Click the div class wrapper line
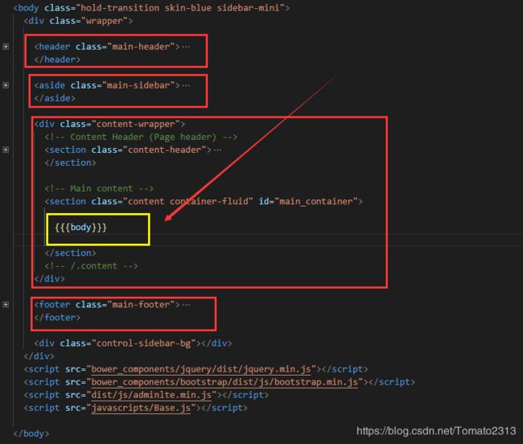Viewport: 523px width, 444px height. tap(78, 21)
